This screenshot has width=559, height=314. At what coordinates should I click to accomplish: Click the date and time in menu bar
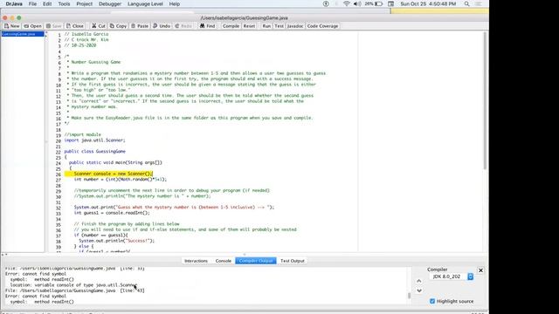(x=428, y=3)
